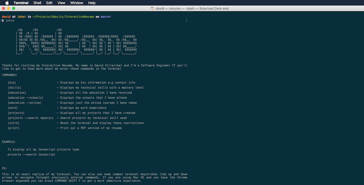
Task: Click the username 'david' in the prompt
Action: [6, 17]
